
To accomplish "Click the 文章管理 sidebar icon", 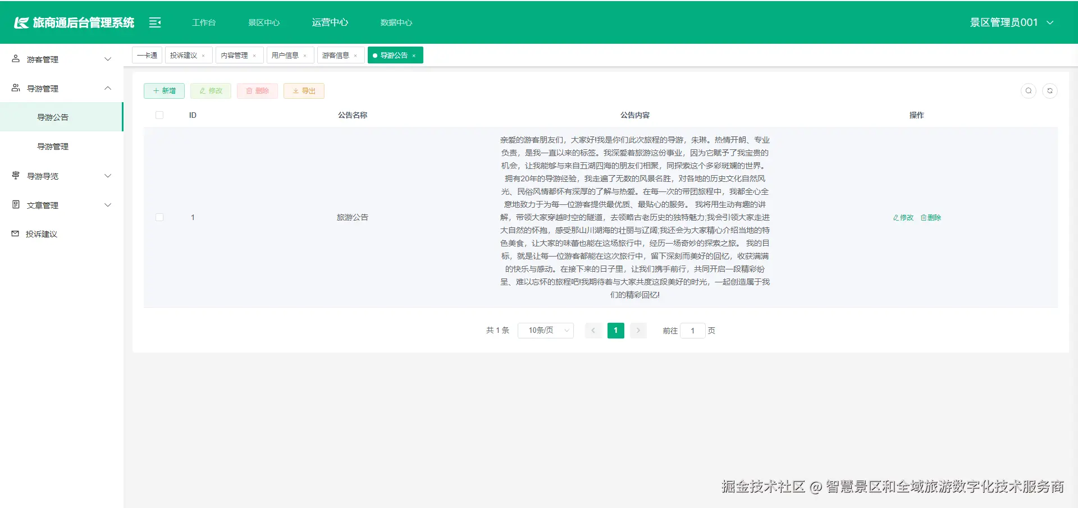I will click(14, 205).
